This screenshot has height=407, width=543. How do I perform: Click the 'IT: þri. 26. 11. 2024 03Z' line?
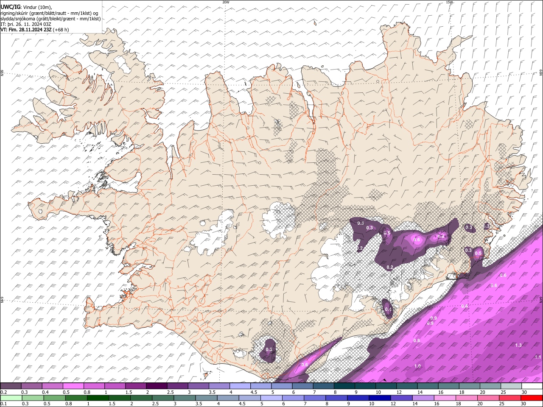click(x=26, y=24)
